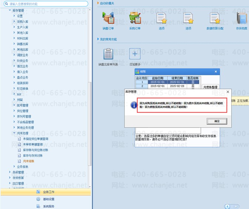Click the function search input field
Screen dimensions: 249x209
tap(46, 4)
